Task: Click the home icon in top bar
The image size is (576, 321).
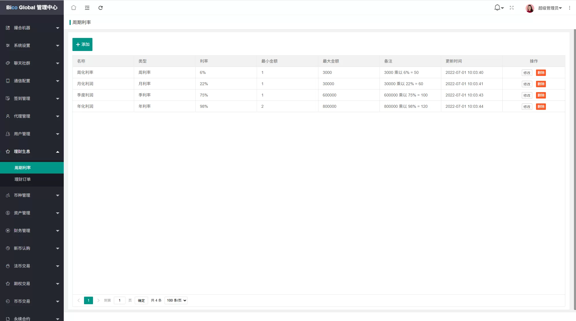Action: [x=74, y=8]
